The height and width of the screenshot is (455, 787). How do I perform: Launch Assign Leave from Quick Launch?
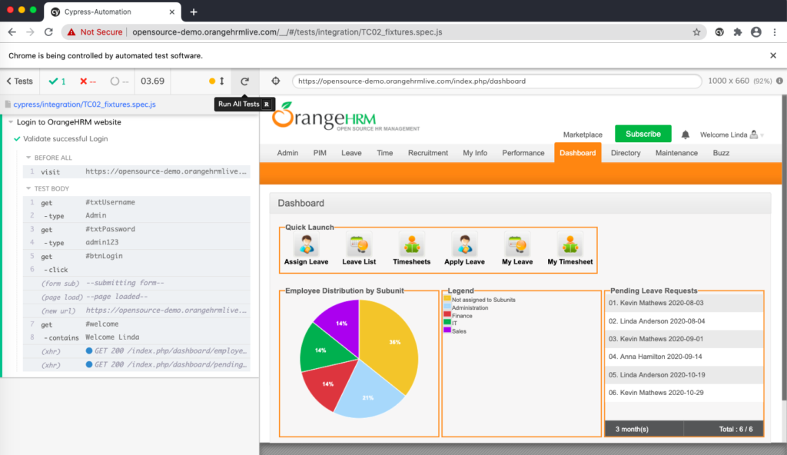[x=306, y=244]
